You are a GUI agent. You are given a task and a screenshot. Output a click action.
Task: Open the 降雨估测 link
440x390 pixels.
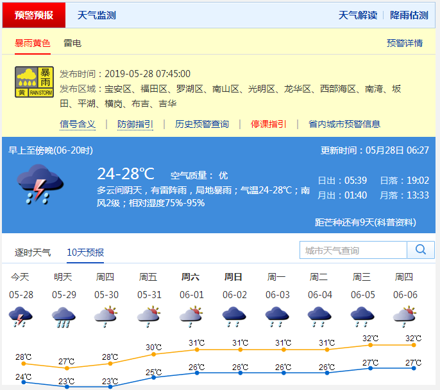coord(409,15)
